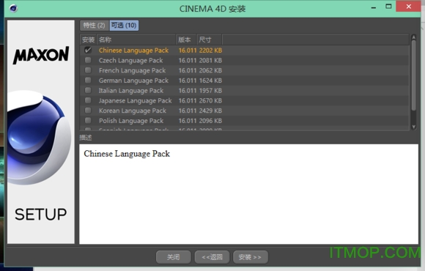Select the Czech Language Pack name
The width and height of the screenshot is (425, 271).
pyautogui.click(x=131, y=61)
